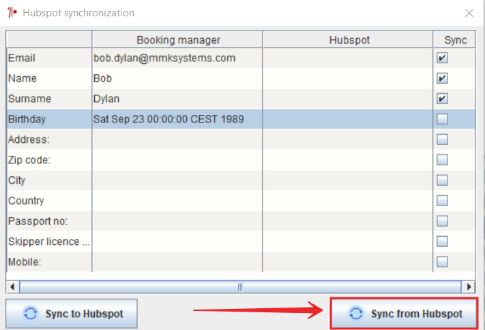This screenshot has width=485, height=330.
Task: Click the application icon in title bar
Action: click(x=12, y=13)
